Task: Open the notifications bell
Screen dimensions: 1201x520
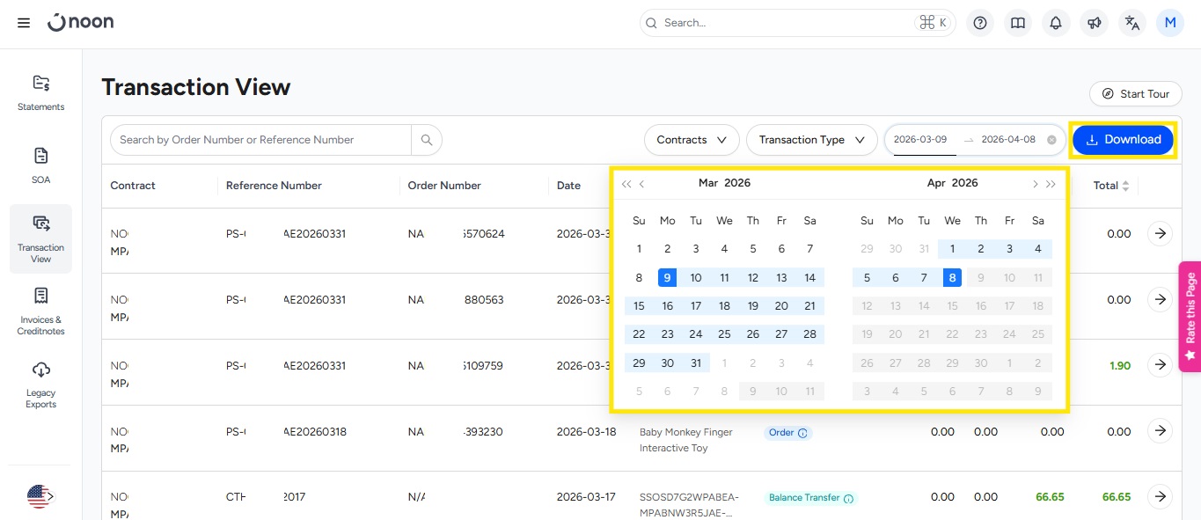Action: coord(1056,23)
